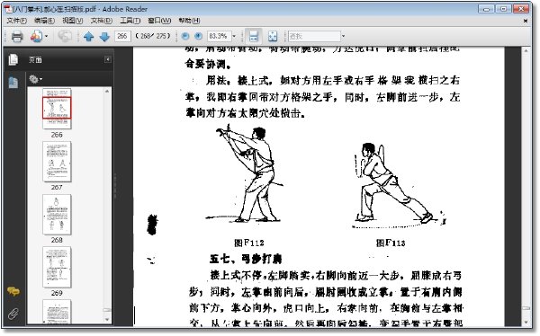Screen dimensions: 540x336
Task: Click the Adobe Reader PDF title bar icon
Action: [8, 9]
